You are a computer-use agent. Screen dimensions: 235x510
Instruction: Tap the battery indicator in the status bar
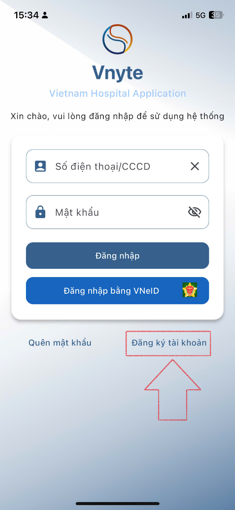pos(217,15)
